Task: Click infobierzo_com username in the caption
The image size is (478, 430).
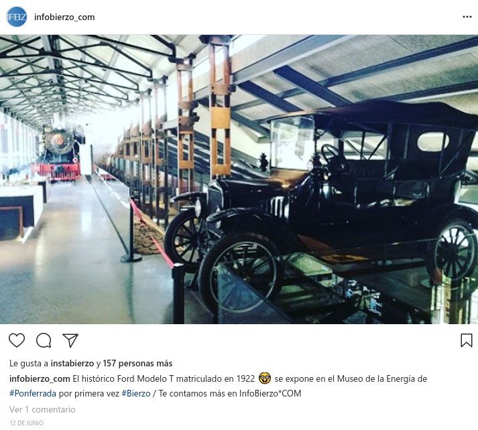Action: (40, 379)
